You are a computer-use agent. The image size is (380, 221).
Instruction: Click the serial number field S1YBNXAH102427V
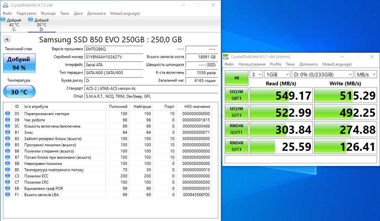click(114, 57)
